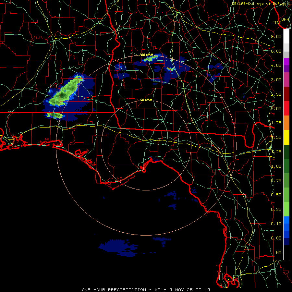Pick the pink legend swatch near 3.00
The image size is (292, 292).
pos(286,79)
